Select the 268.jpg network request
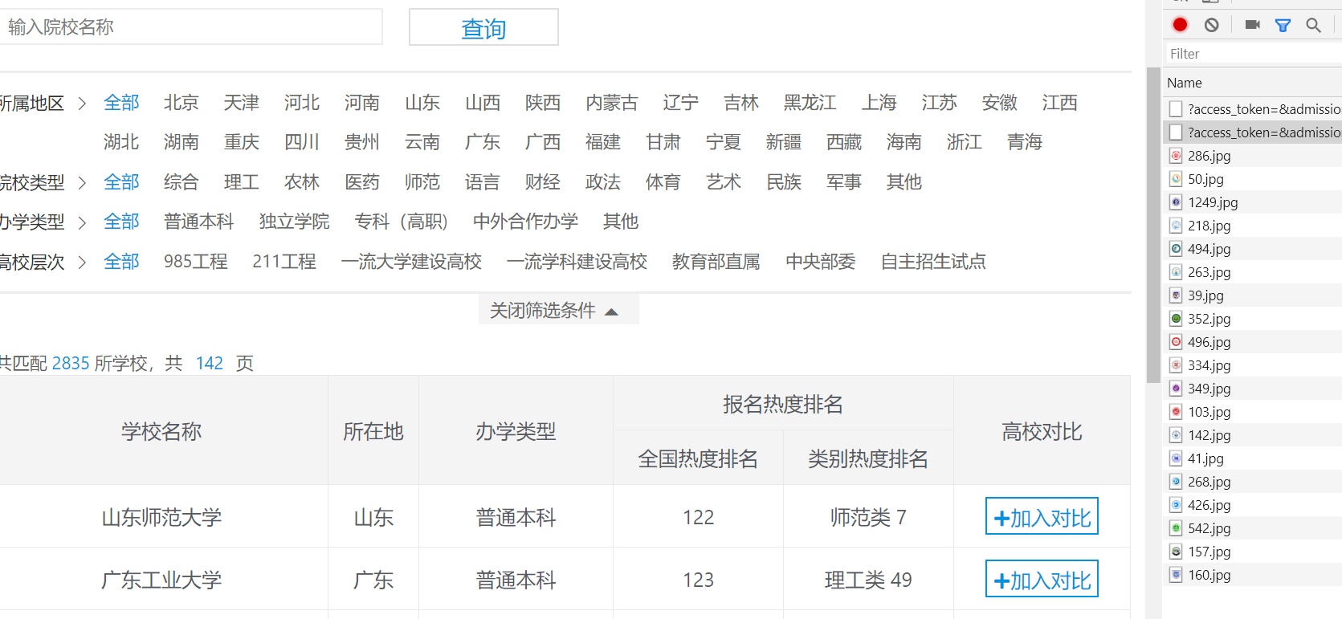Viewport: 1342px width, 619px height. click(x=1252, y=482)
